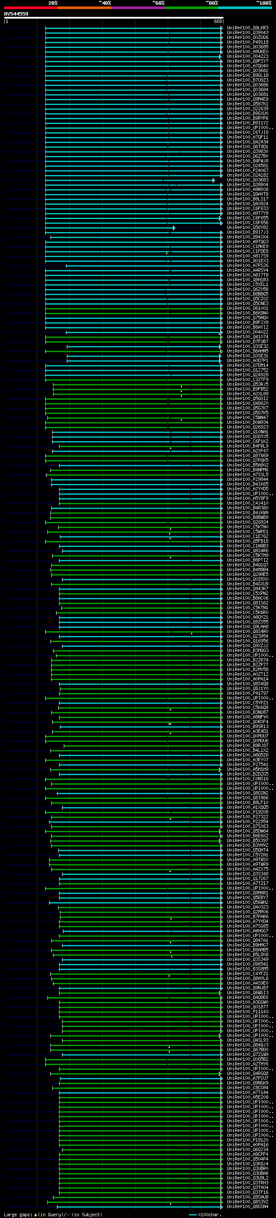Select the UniRef100_Q3SE32 entry
Image resolution: width=276 pixels, height=1218 pixels.
coord(248,346)
